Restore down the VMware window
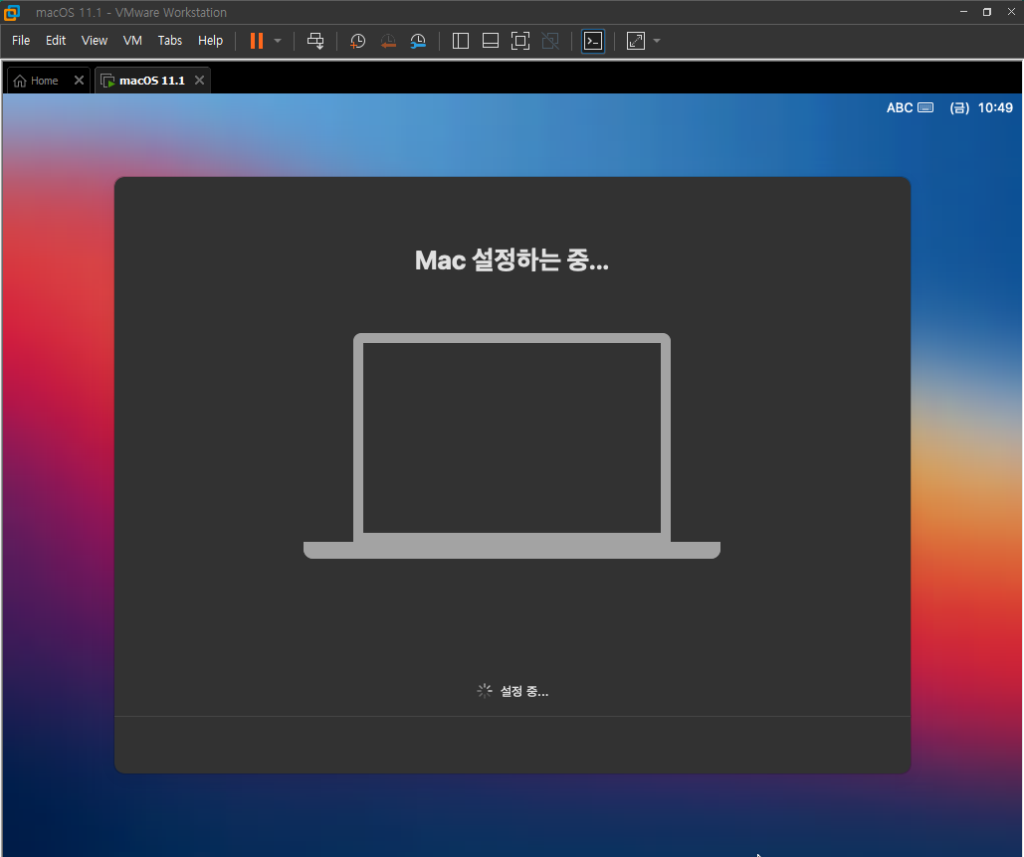 pyautogui.click(x=987, y=12)
